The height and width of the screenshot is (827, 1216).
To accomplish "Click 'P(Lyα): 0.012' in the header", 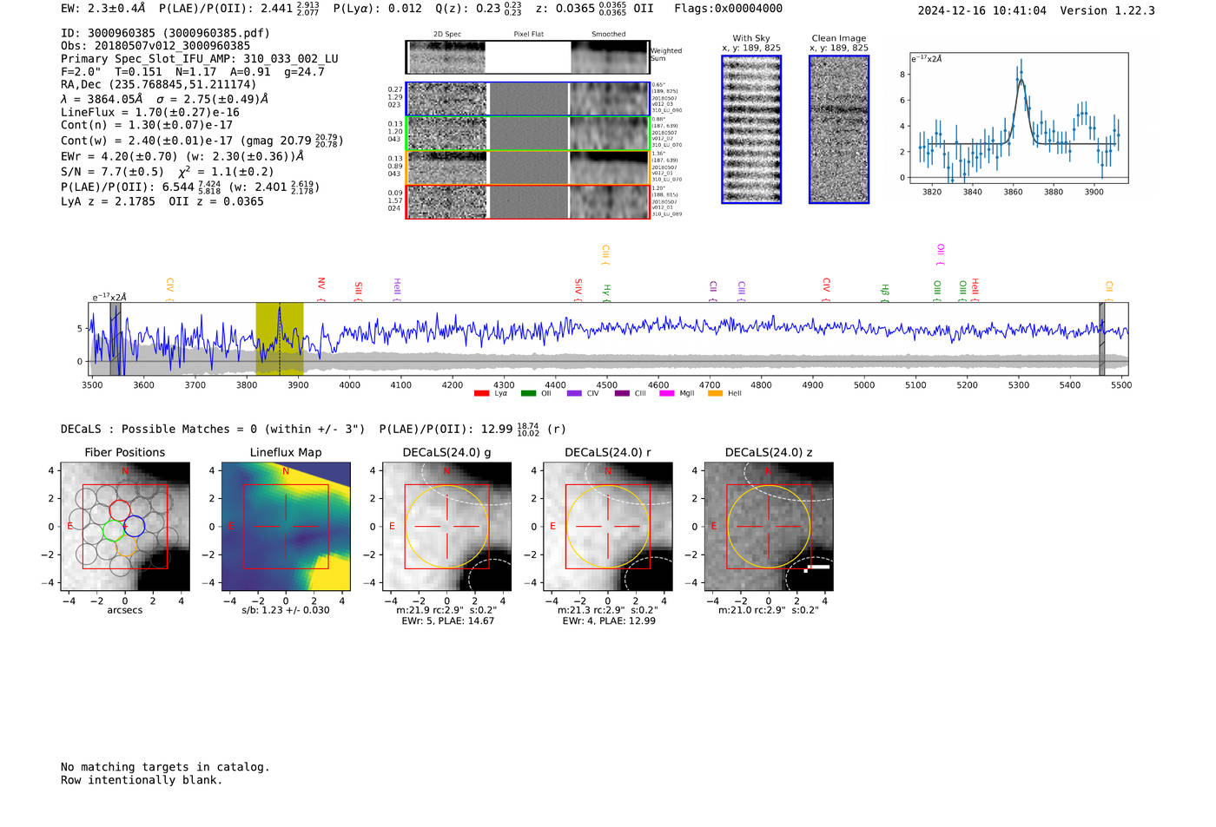I will (378, 9).
